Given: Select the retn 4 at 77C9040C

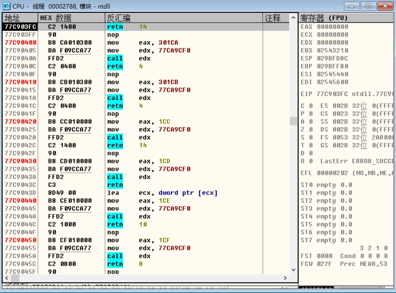Looking at the screenshot, I should coord(125,66).
